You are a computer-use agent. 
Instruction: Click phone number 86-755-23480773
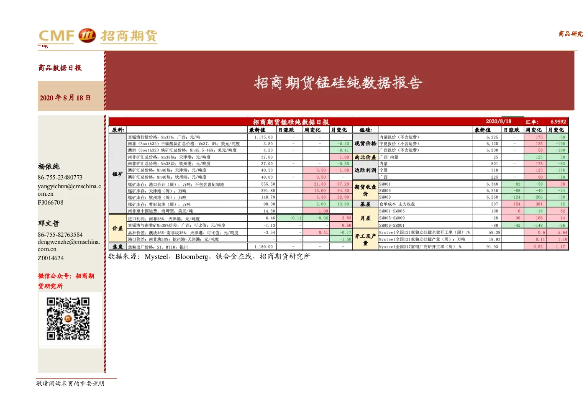(60, 177)
